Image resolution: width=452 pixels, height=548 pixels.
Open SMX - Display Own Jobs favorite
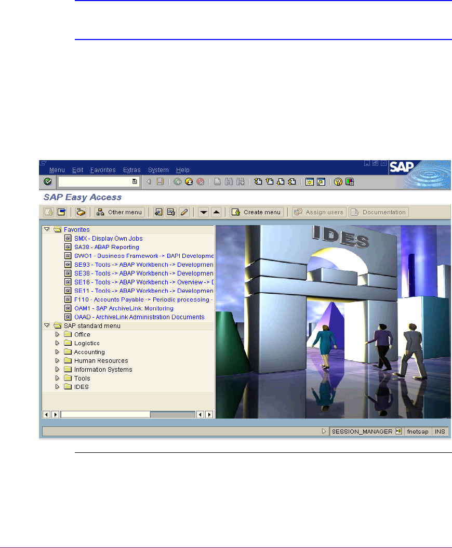click(108, 238)
